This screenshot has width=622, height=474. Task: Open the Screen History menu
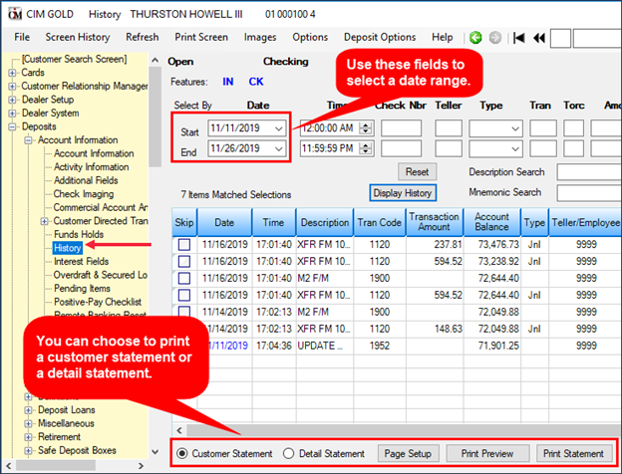tap(78, 37)
